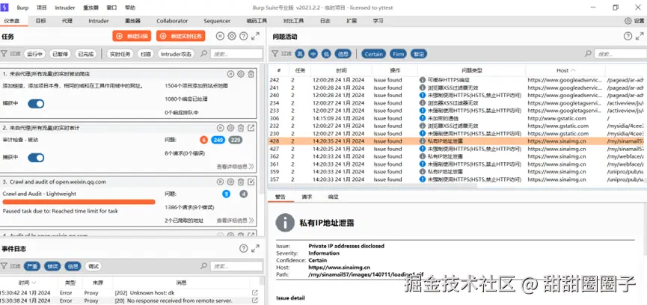
Task: Sort event log by 时间 column
Action: click(27, 283)
